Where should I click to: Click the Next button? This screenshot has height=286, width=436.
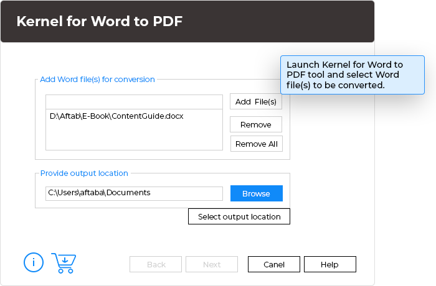pyautogui.click(x=212, y=264)
